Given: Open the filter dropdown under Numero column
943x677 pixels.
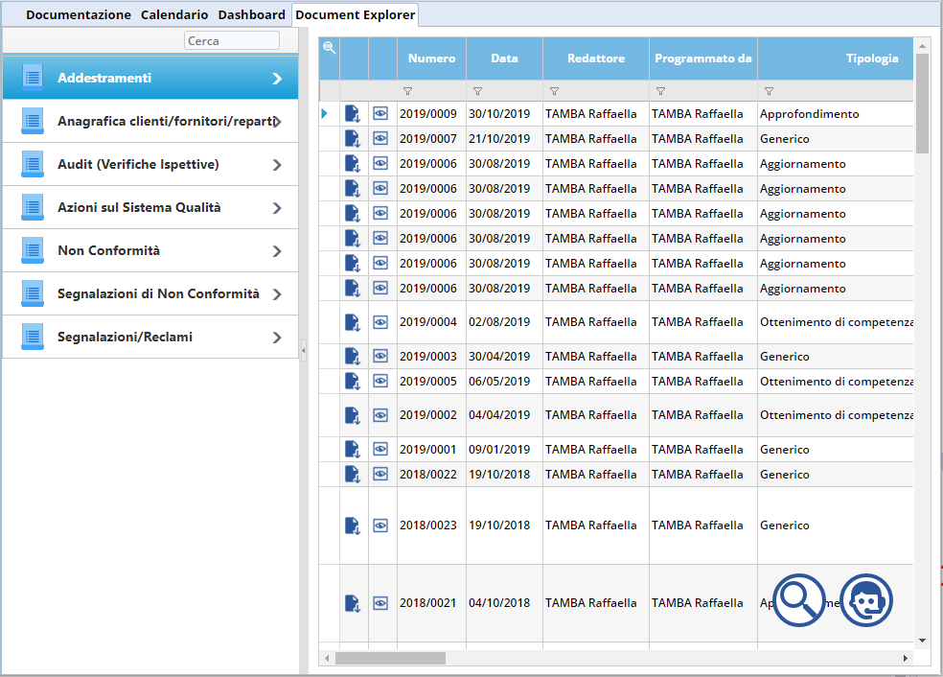Looking at the screenshot, I should click(407, 91).
